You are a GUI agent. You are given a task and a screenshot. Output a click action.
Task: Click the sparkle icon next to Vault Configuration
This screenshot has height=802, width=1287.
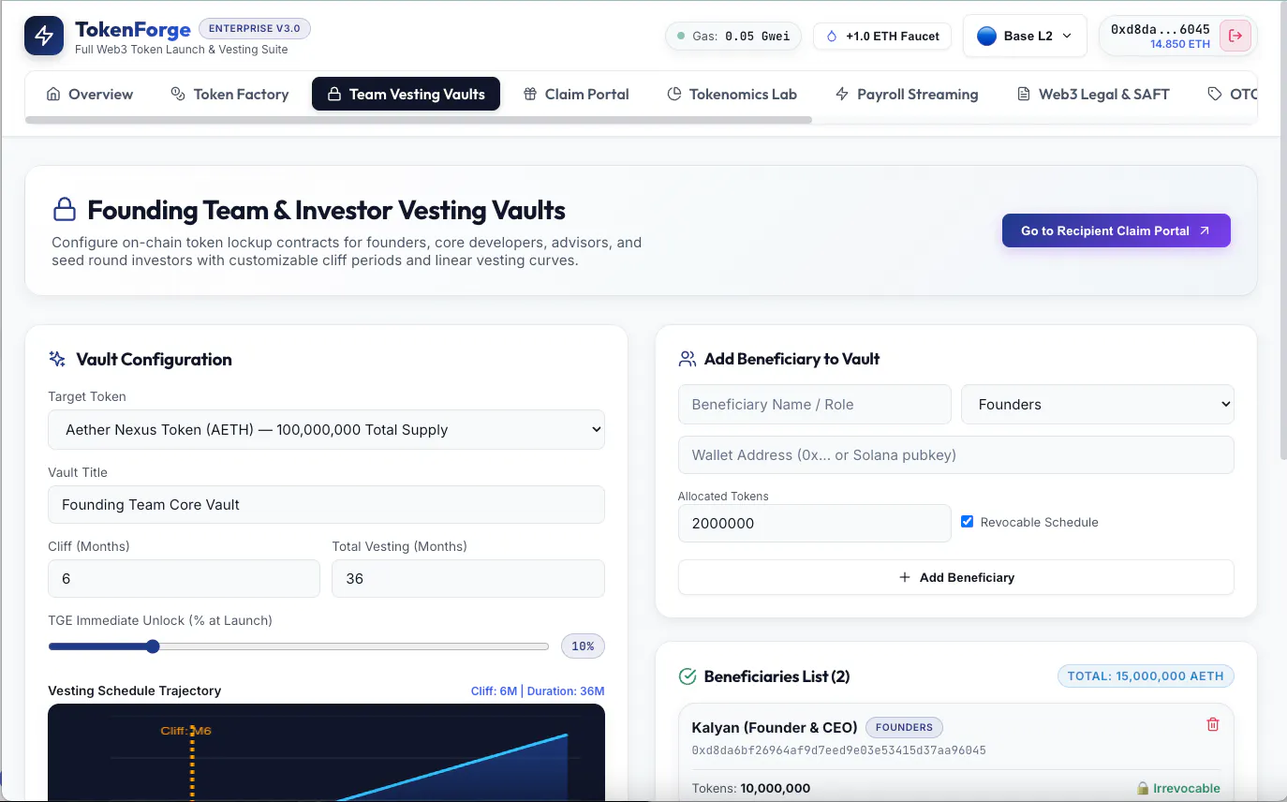[x=57, y=359]
